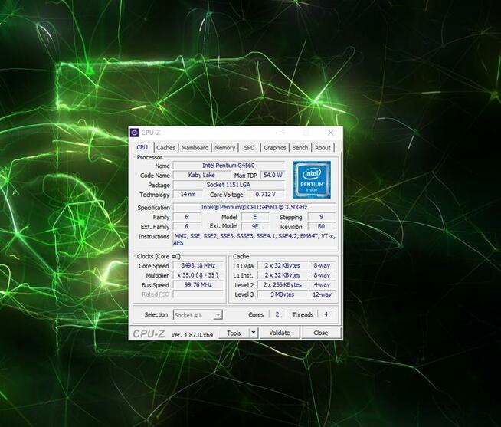
Task: Click the CPU-Z app icon in title bar
Action: pyautogui.click(x=135, y=133)
